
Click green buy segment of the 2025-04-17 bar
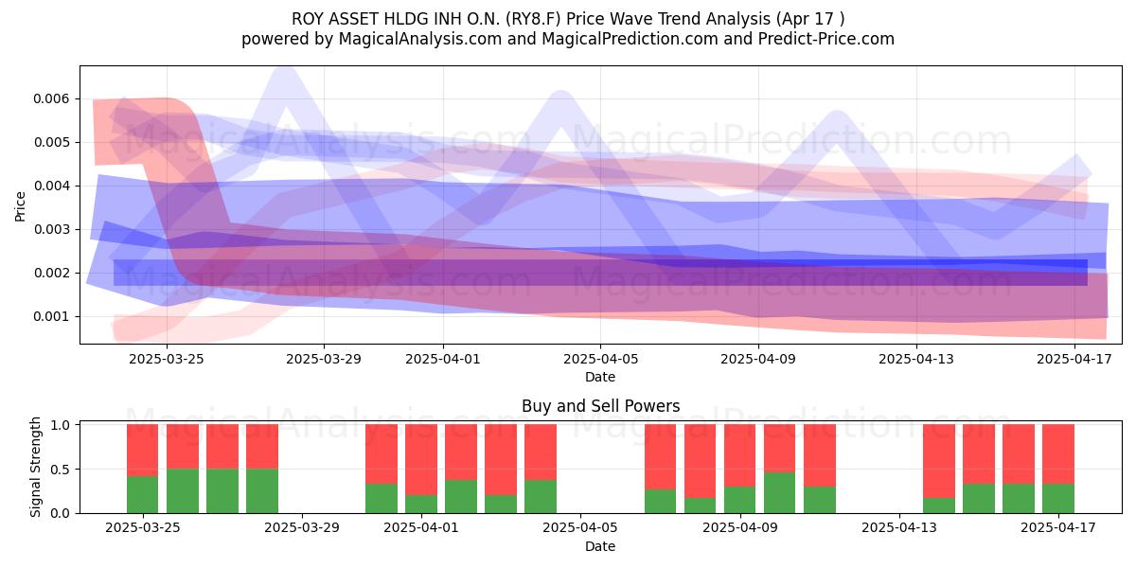[x=1058, y=499]
